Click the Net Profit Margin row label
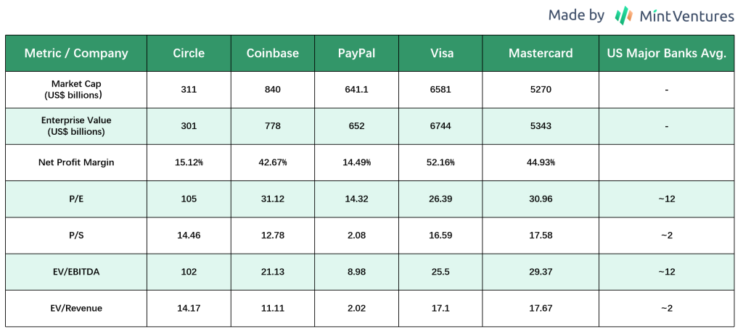Screen dimensions: 743x329 point(76,162)
